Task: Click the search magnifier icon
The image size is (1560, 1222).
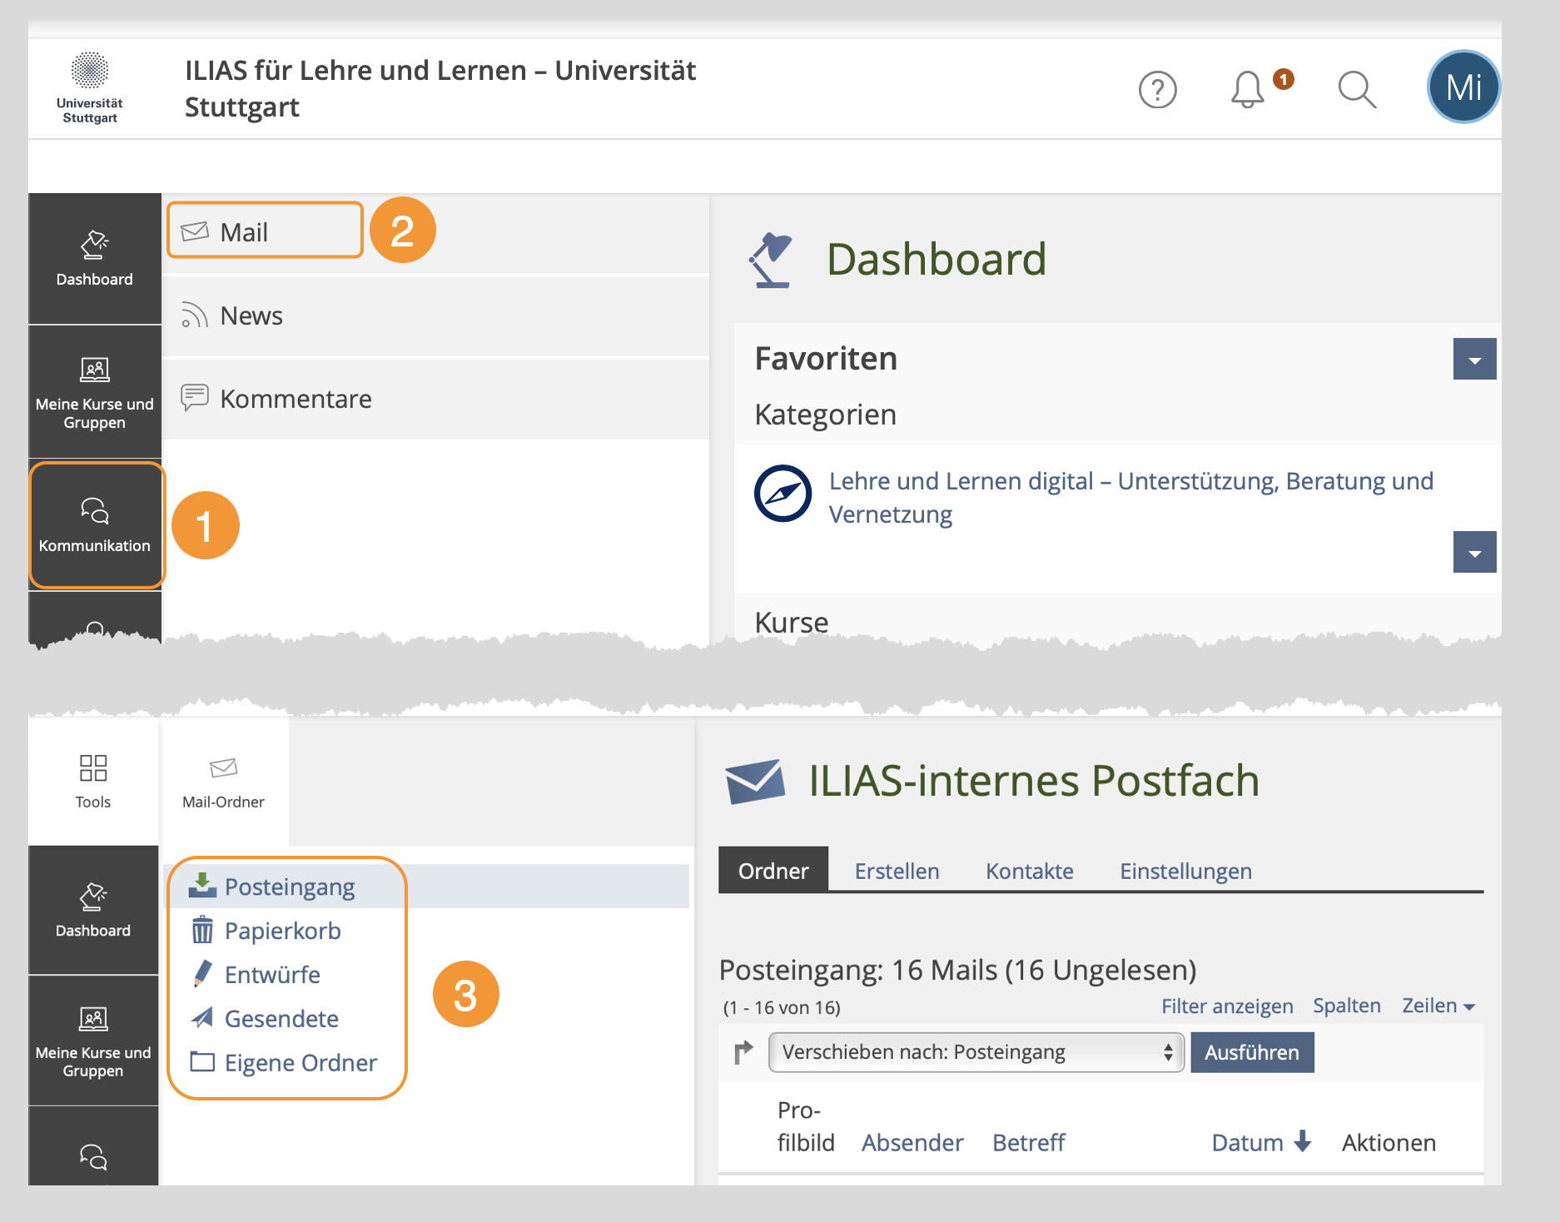Action: (x=1357, y=89)
